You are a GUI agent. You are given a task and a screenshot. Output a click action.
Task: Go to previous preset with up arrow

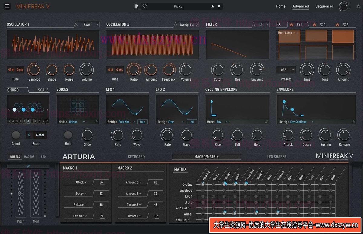[x=213, y=6]
